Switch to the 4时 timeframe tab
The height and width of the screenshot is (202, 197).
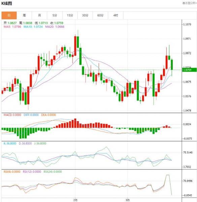coord(116,15)
